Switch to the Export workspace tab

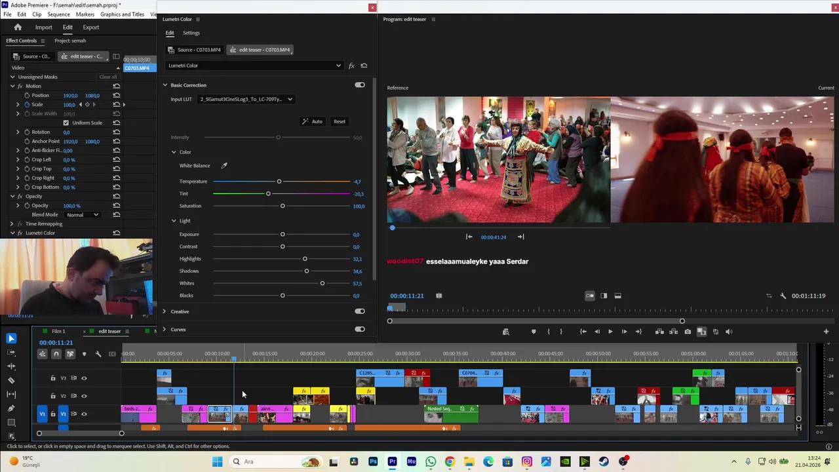tap(91, 28)
